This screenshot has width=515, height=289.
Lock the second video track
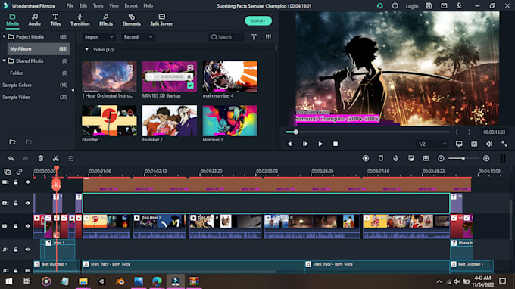click(x=16, y=203)
